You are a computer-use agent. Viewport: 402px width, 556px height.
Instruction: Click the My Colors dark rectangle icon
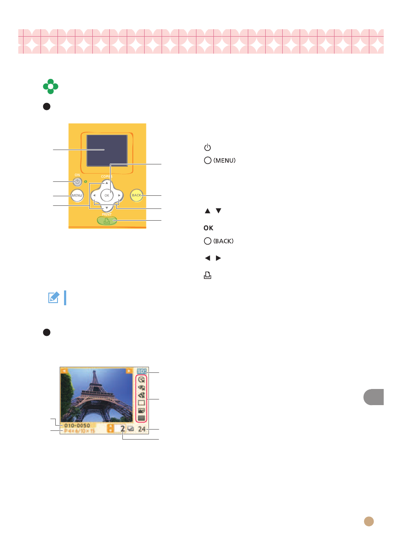click(x=141, y=418)
